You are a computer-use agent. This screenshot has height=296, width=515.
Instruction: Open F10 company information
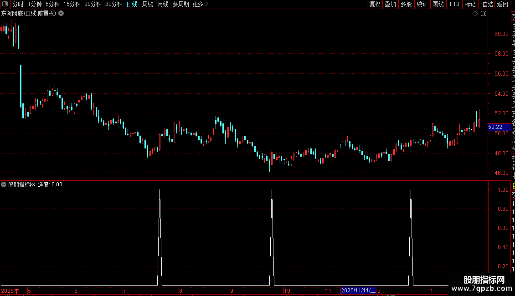(x=454, y=4)
